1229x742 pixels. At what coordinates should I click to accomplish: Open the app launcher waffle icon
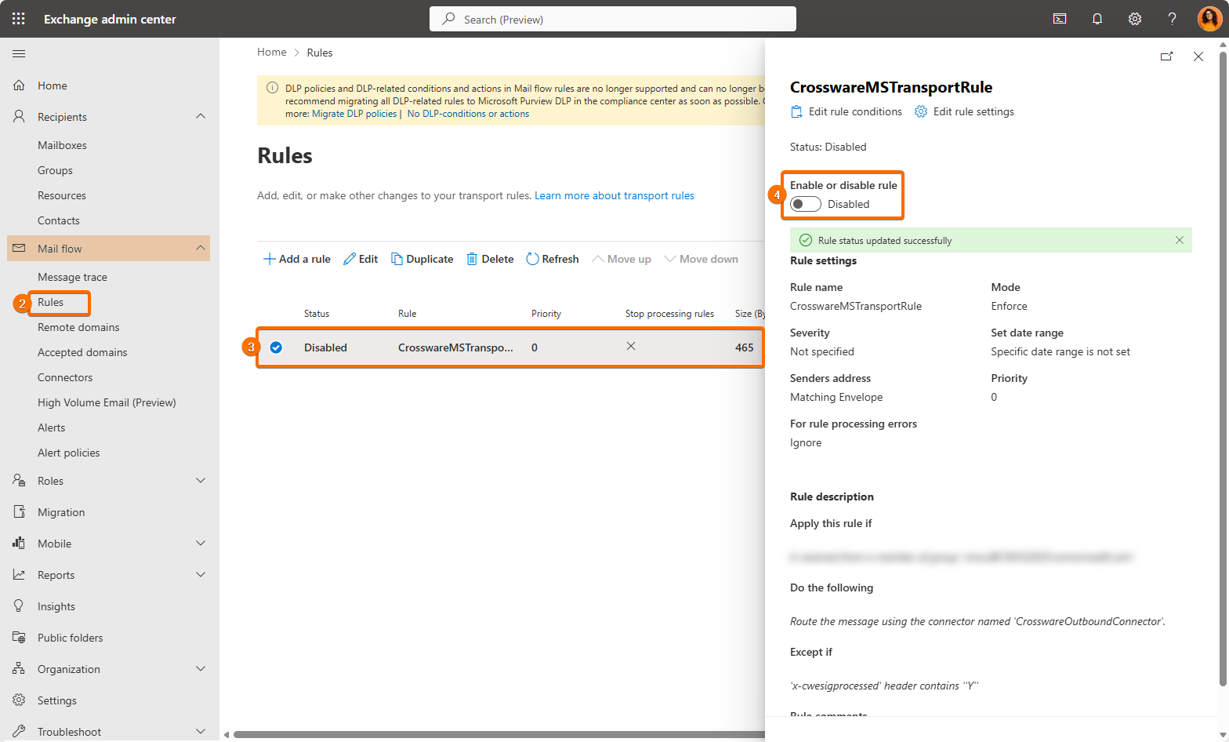click(19, 19)
